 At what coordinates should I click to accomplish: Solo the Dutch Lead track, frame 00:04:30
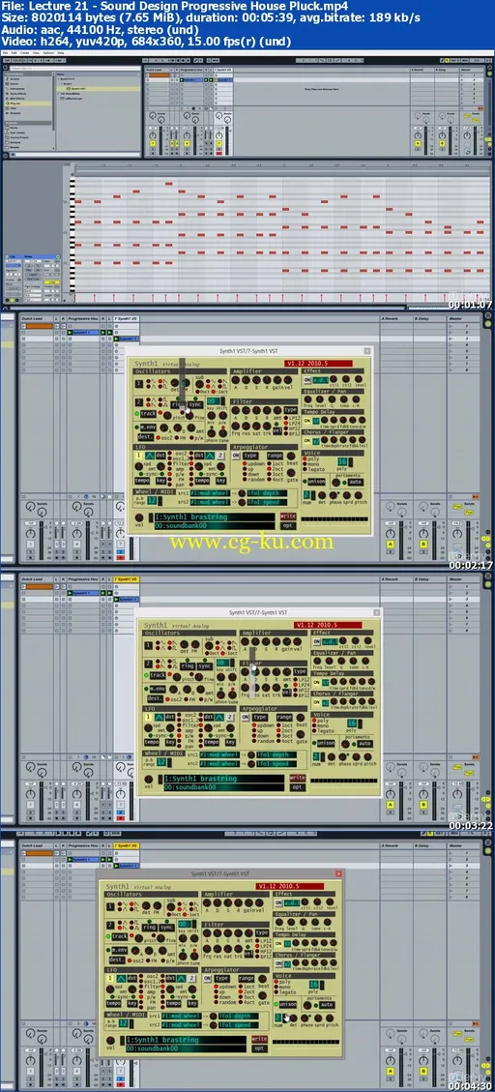pyautogui.click(x=31, y=1078)
